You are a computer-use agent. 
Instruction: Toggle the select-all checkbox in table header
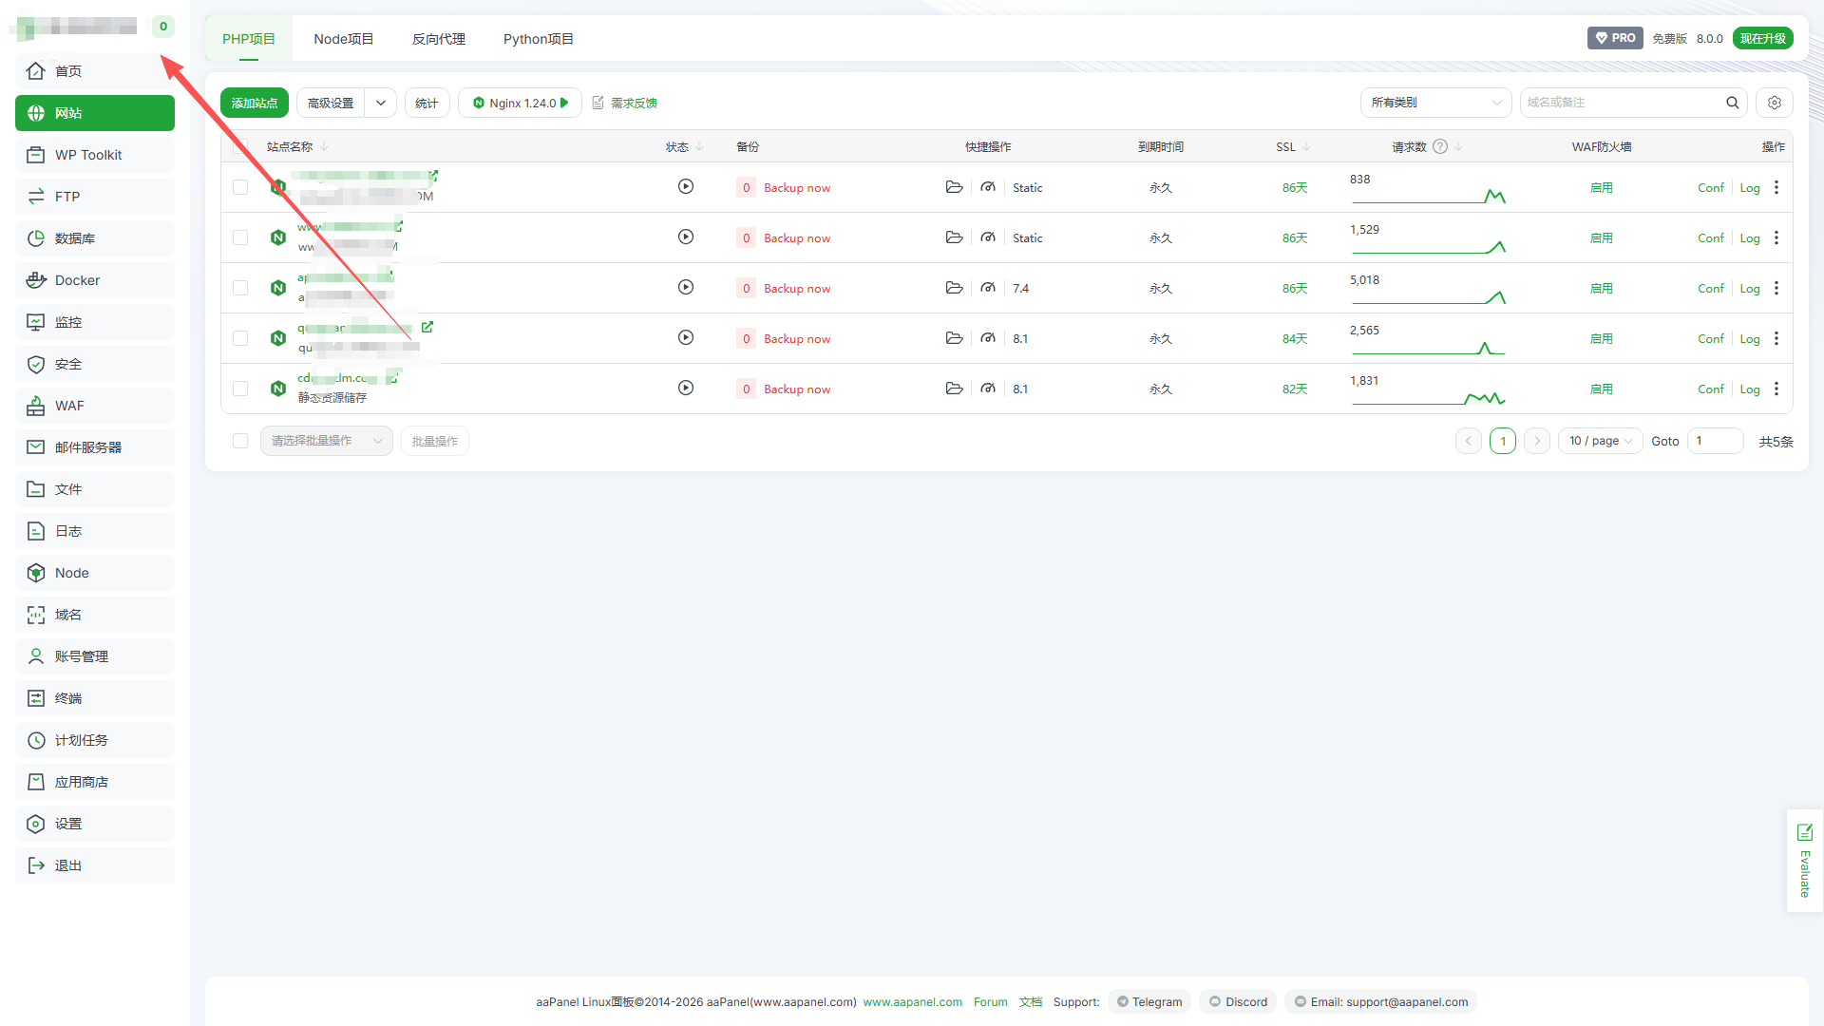point(240,146)
